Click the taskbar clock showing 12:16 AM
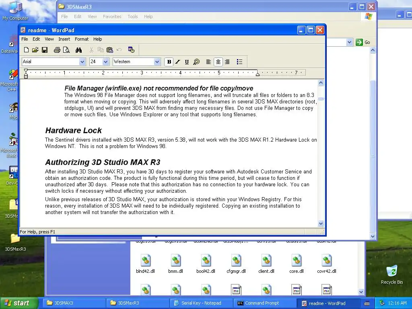The width and height of the screenshot is (412, 309). (x=397, y=303)
